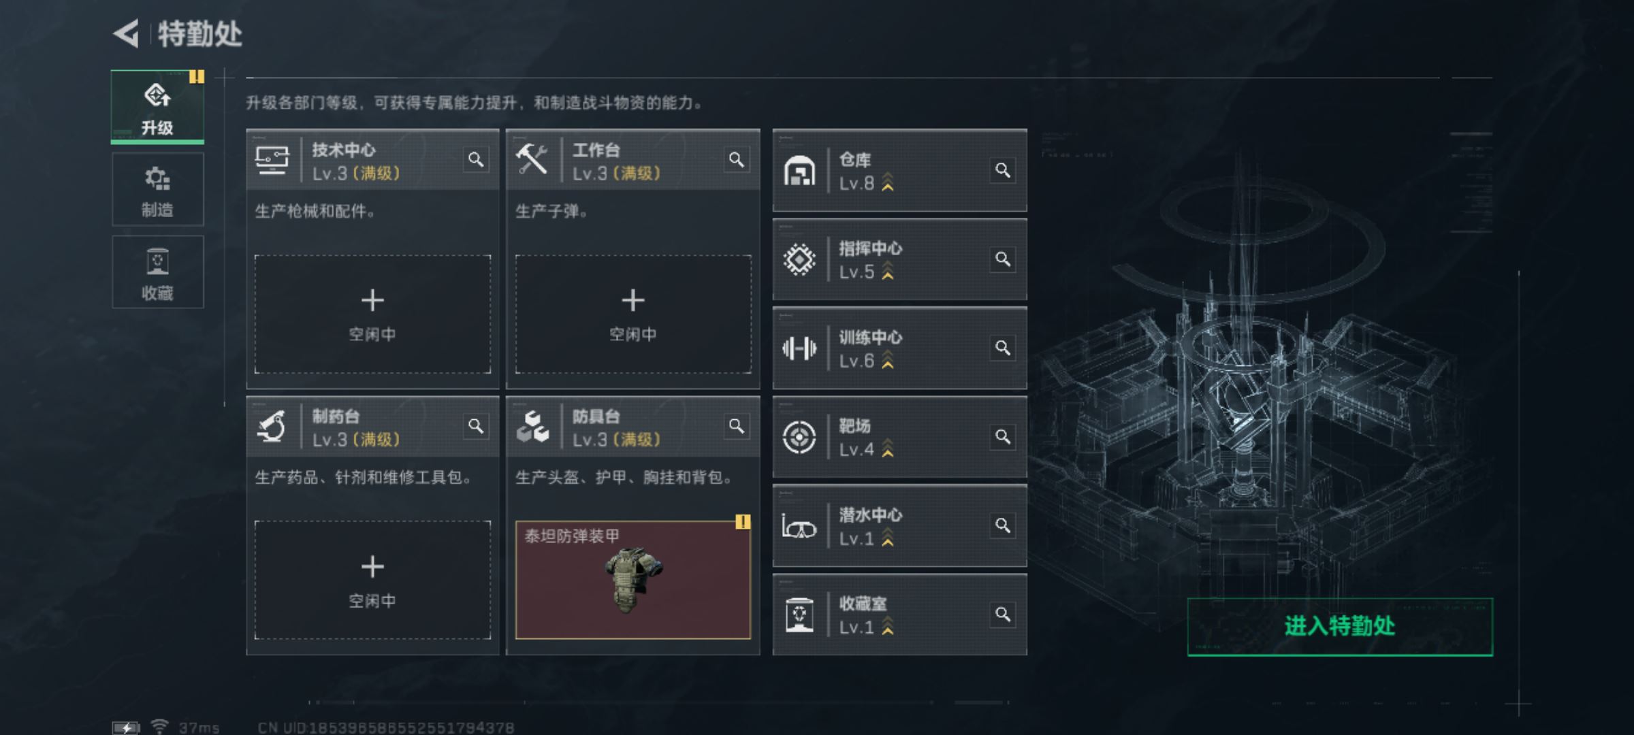
Task: Add production in 技术中心 idle slot
Action: 372,314
